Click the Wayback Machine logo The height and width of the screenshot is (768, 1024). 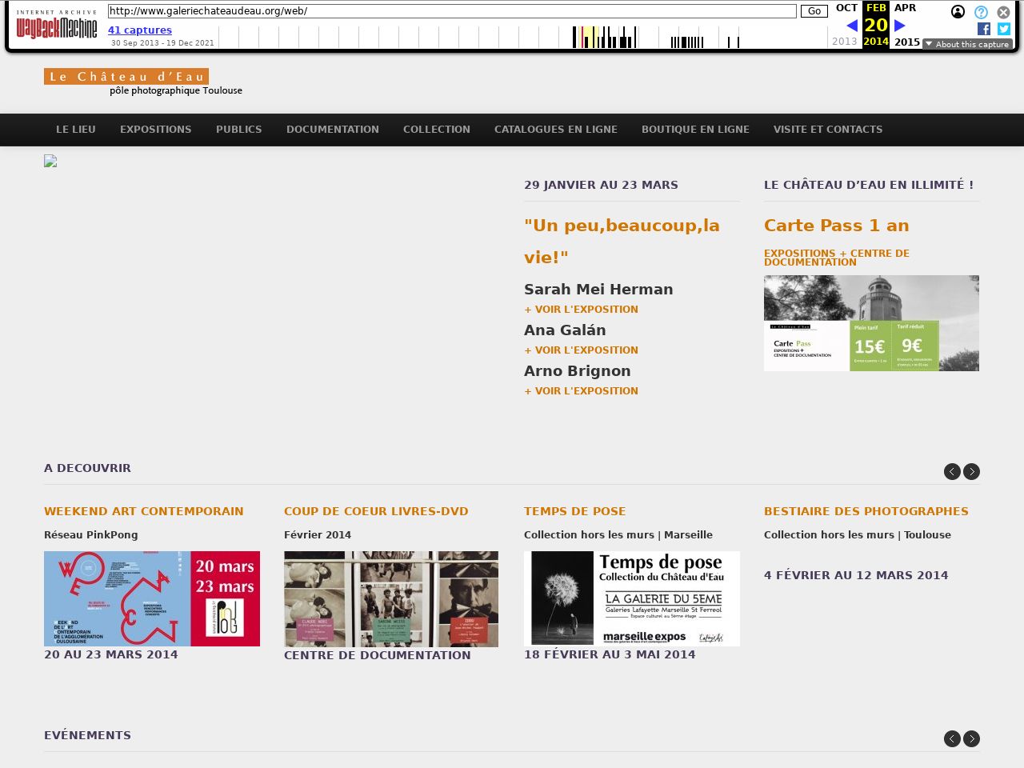(x=57, y=26)
